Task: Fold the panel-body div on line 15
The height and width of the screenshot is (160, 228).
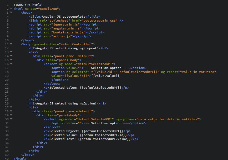Action: (x=11, y=60)
